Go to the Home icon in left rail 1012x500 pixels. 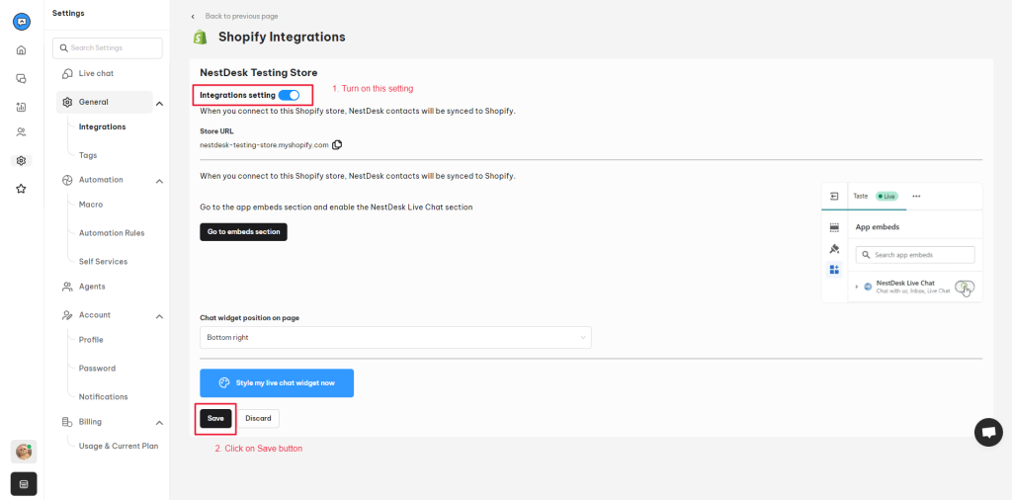(22, 50)
